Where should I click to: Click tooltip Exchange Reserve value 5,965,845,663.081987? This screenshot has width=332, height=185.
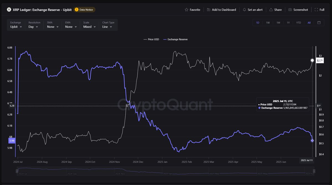click(x=295, y=108)
